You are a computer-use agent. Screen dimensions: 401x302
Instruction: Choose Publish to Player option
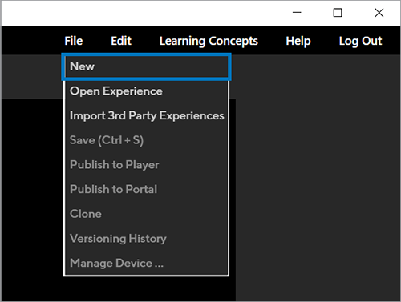point(146,165)
